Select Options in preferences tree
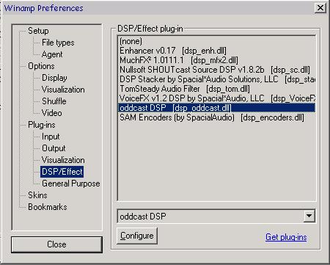 (41, 66)
